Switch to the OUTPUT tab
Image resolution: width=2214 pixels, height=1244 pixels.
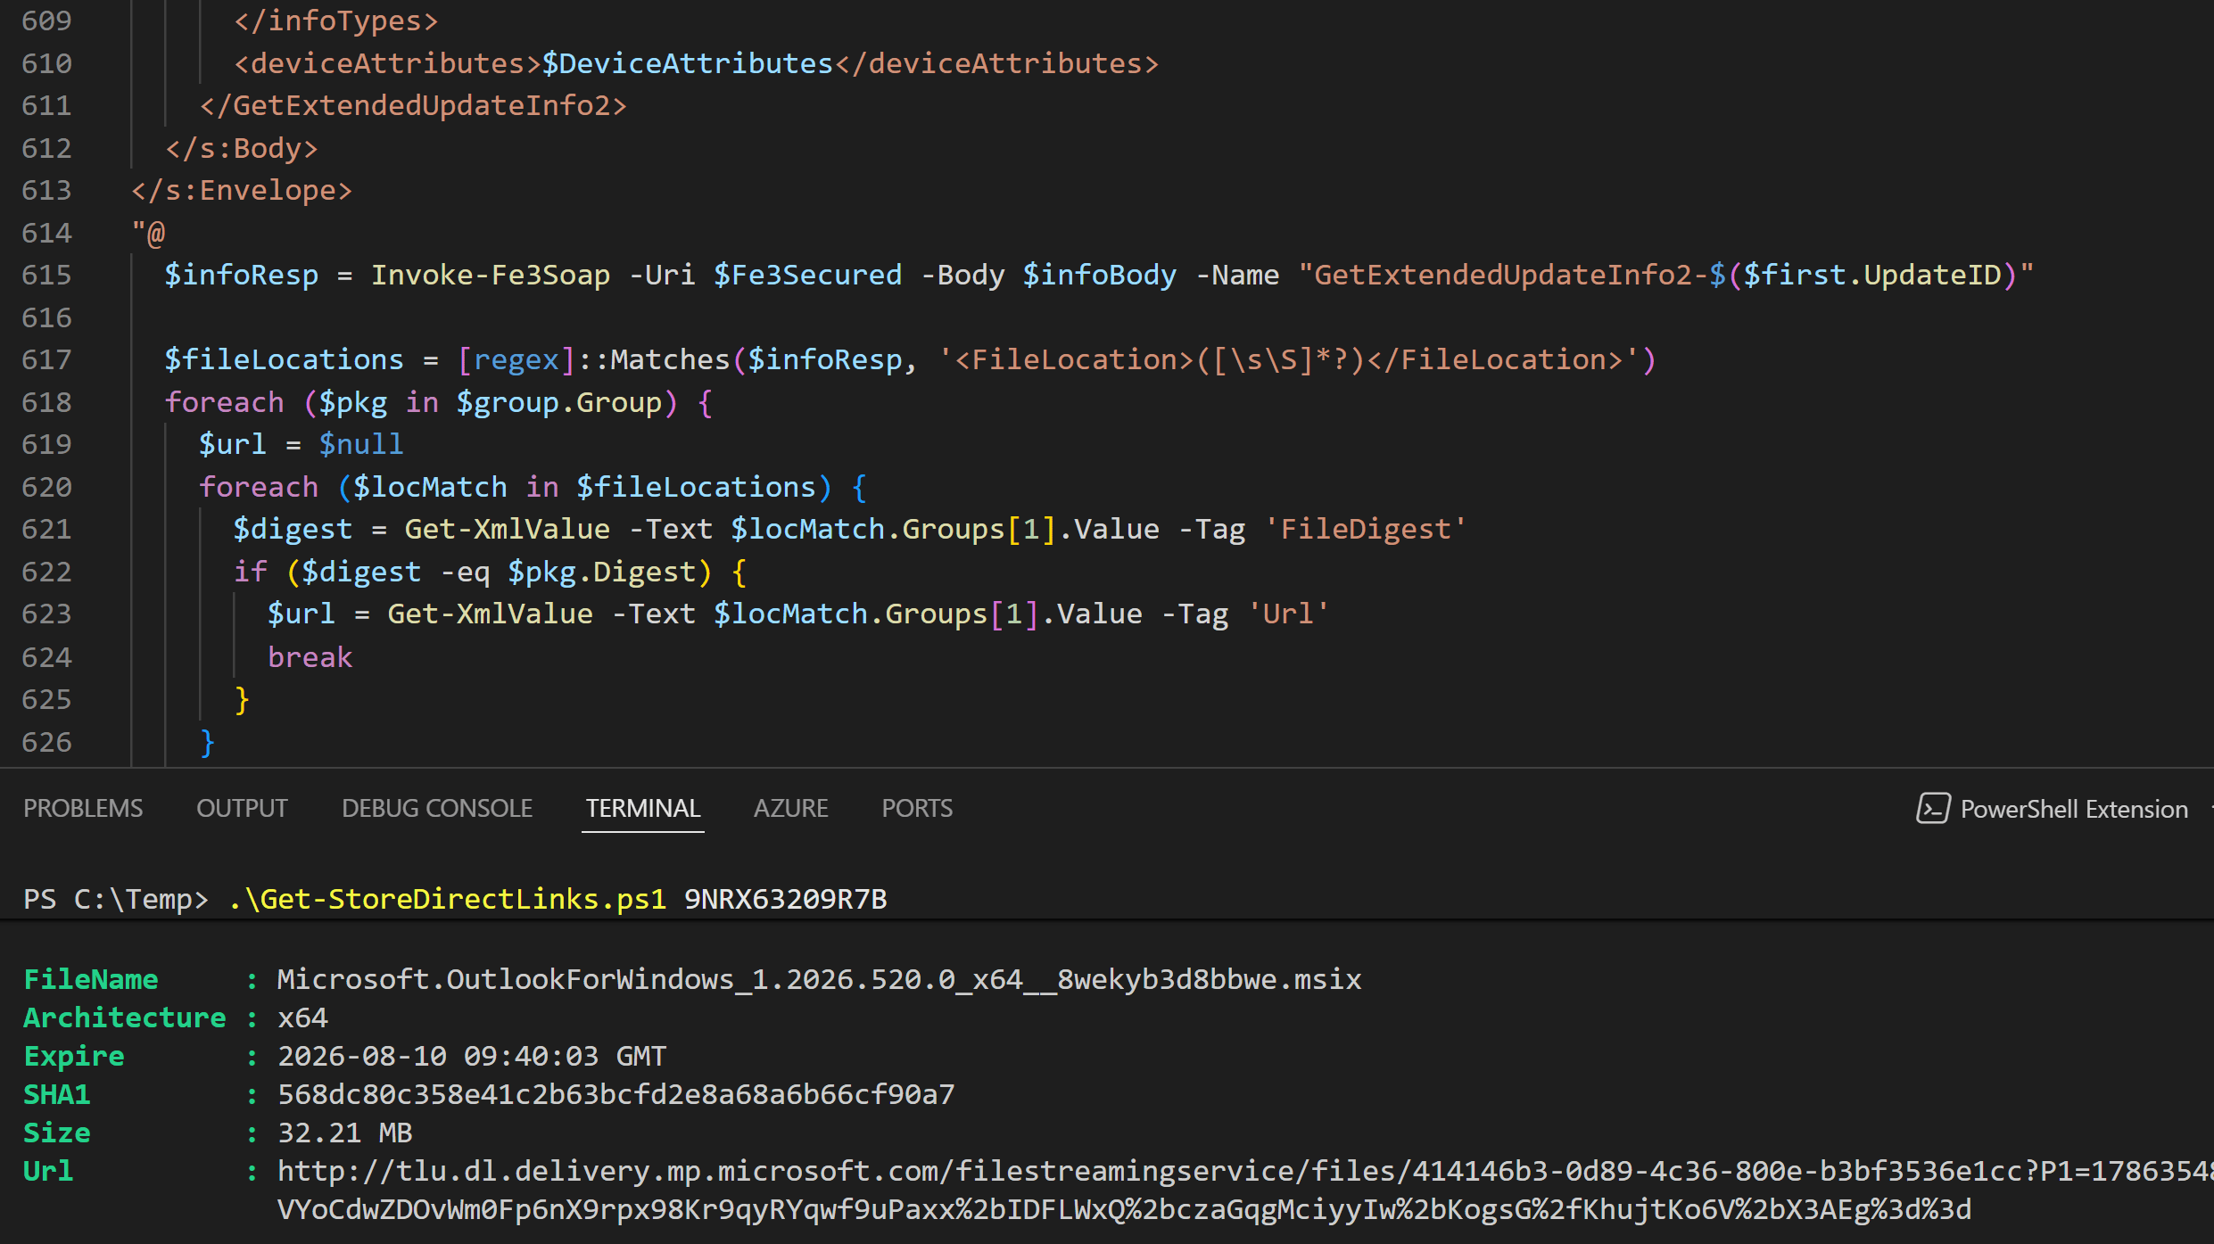tap(242, 808)
